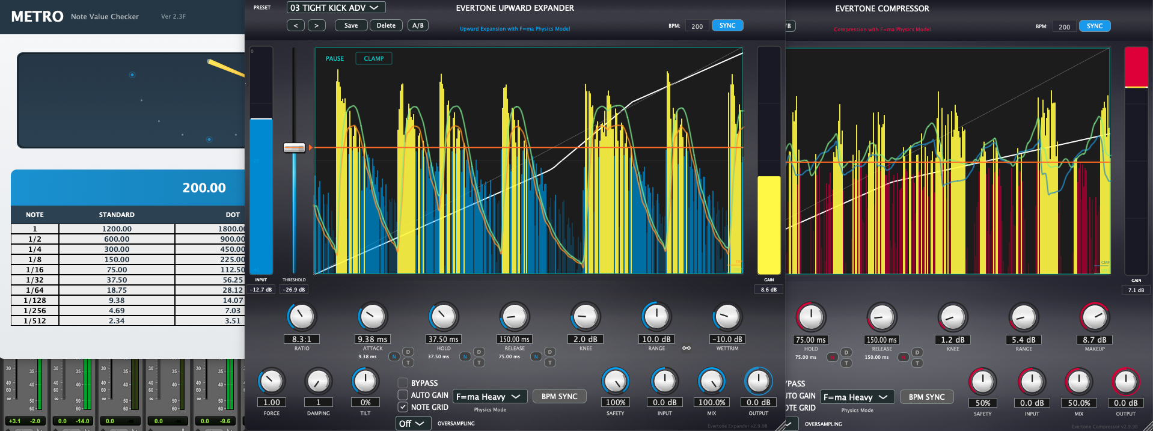Image resolution: width=1153 pixels, height=431 pixels.
Task: Go to previous preset with left arrow
Action: click(x=295, y=25)
